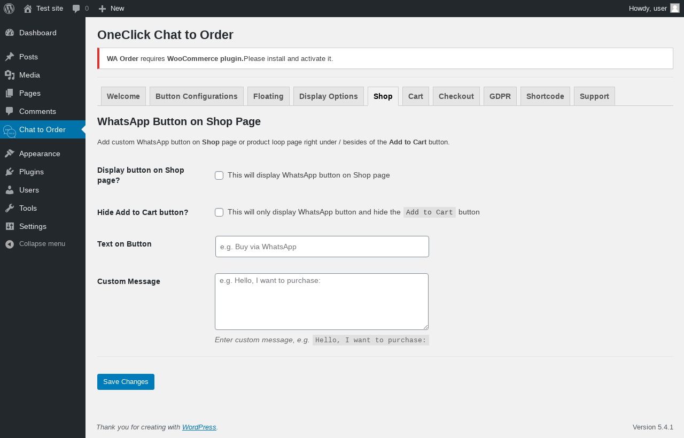Open the Button Configurations tab
Viewport: 684px width, 438px height.
pos(197,96)
